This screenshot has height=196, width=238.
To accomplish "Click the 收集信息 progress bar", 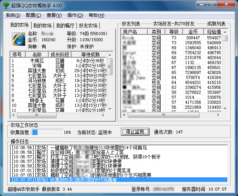I will click(x=47, y=132).
